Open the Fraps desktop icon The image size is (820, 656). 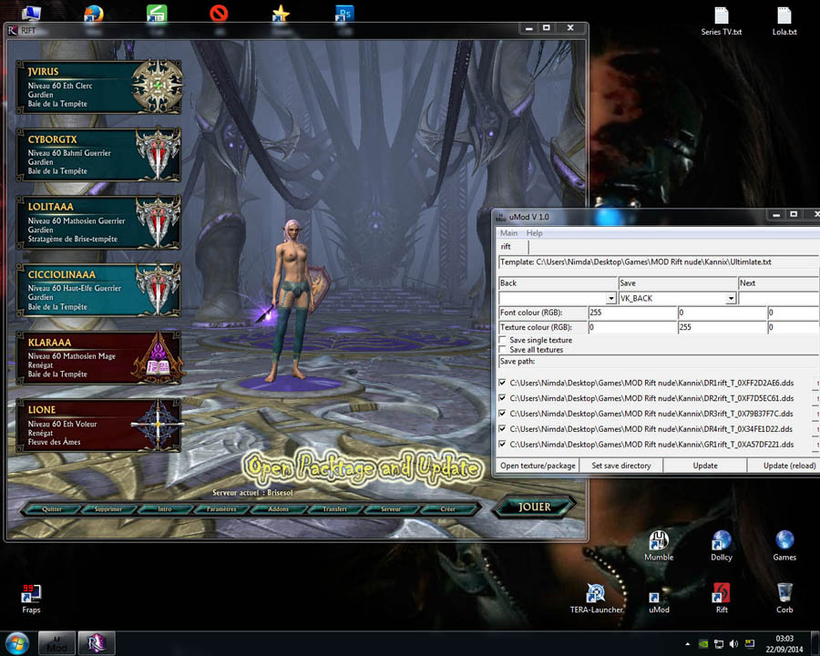[x=31, y=594]
